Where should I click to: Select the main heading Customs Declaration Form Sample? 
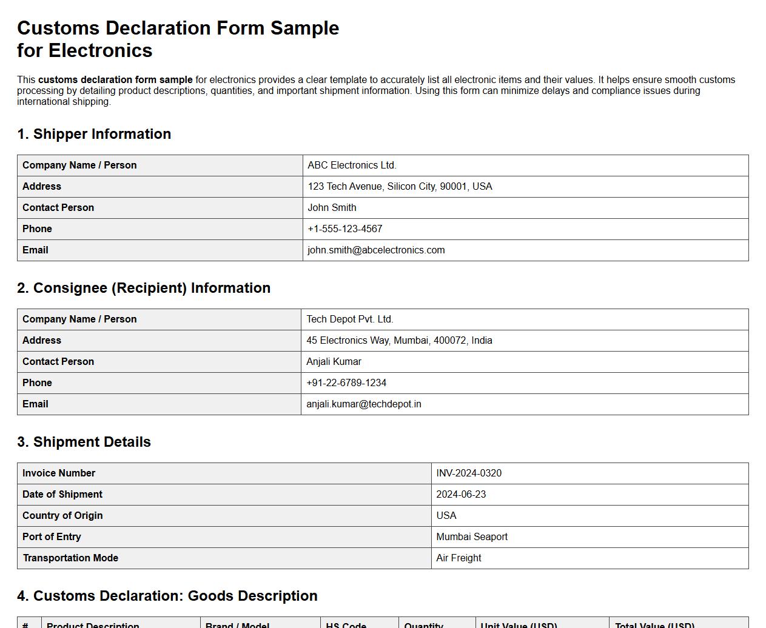click(x=178, y=28)
